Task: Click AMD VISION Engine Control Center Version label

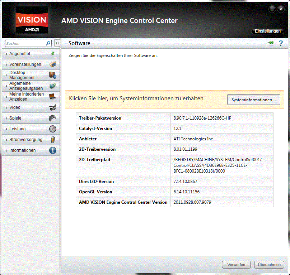Action: pyautogui.click(x=123, y=202)
